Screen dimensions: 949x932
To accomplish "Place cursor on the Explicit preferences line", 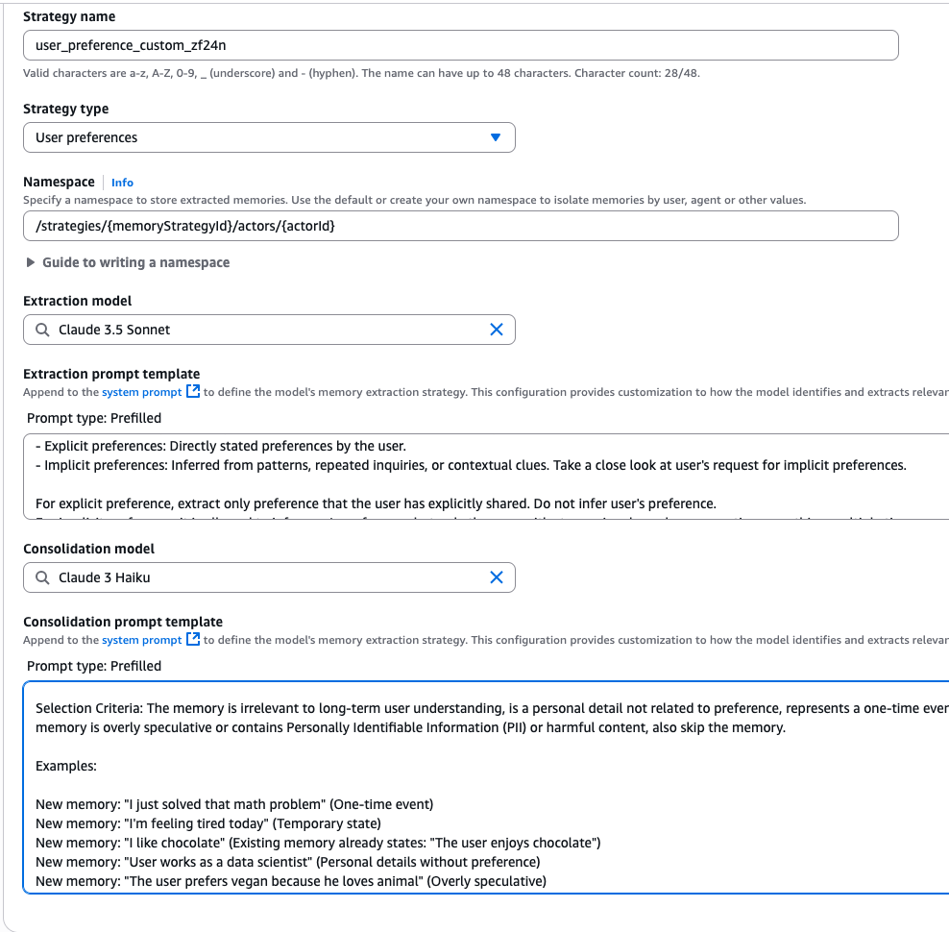I will (221, 446).
